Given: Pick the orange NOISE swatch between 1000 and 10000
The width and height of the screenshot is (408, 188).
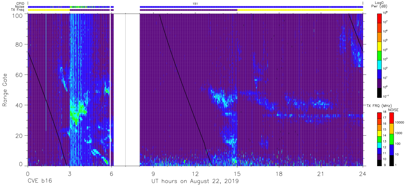Looking at the screenshot, I should (x=391, y=129).
